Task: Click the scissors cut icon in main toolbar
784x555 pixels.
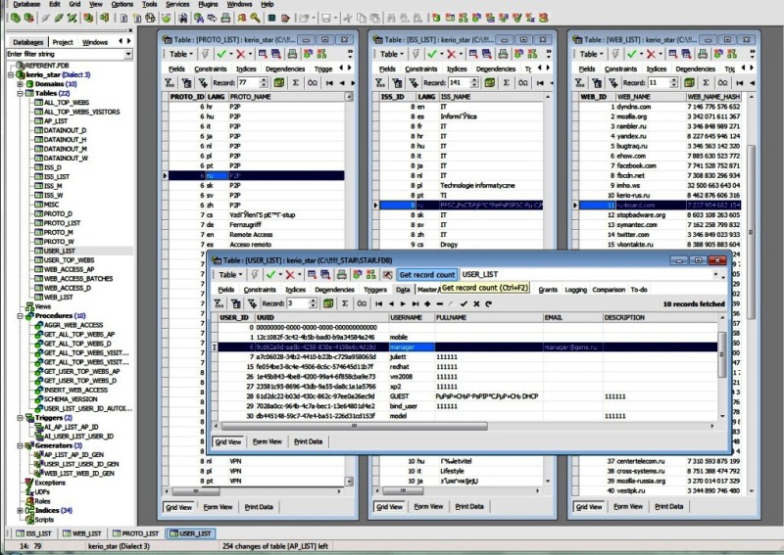Action: point(348,18)
